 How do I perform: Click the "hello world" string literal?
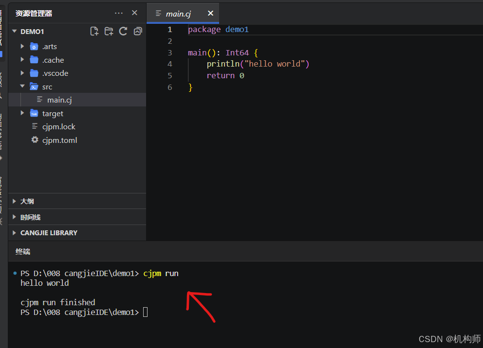coord(275,64)
